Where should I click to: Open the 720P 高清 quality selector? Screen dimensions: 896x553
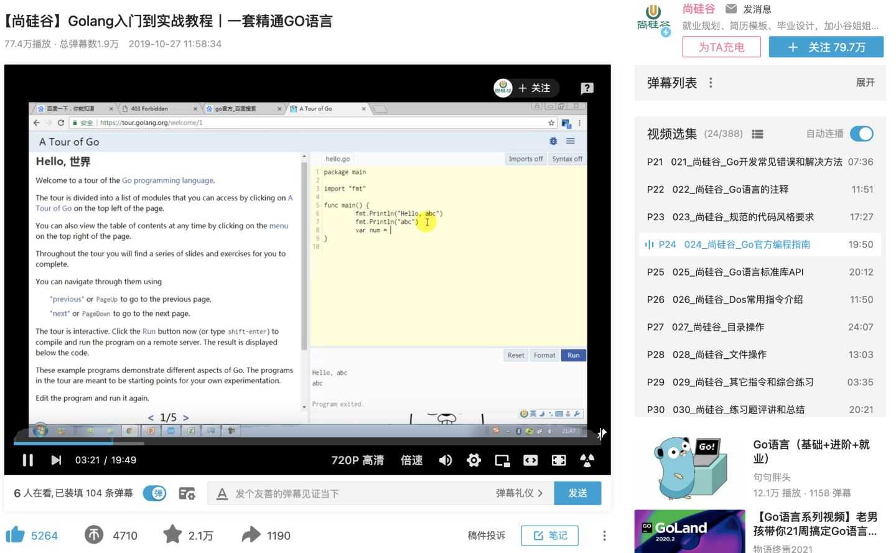click(x=358, y=460)
